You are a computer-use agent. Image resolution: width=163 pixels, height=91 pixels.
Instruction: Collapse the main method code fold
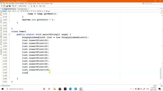9,34
